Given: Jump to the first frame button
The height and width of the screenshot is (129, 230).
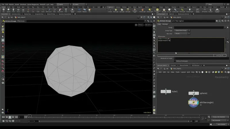Looking at the screenshot, I should tap(3, 117).
